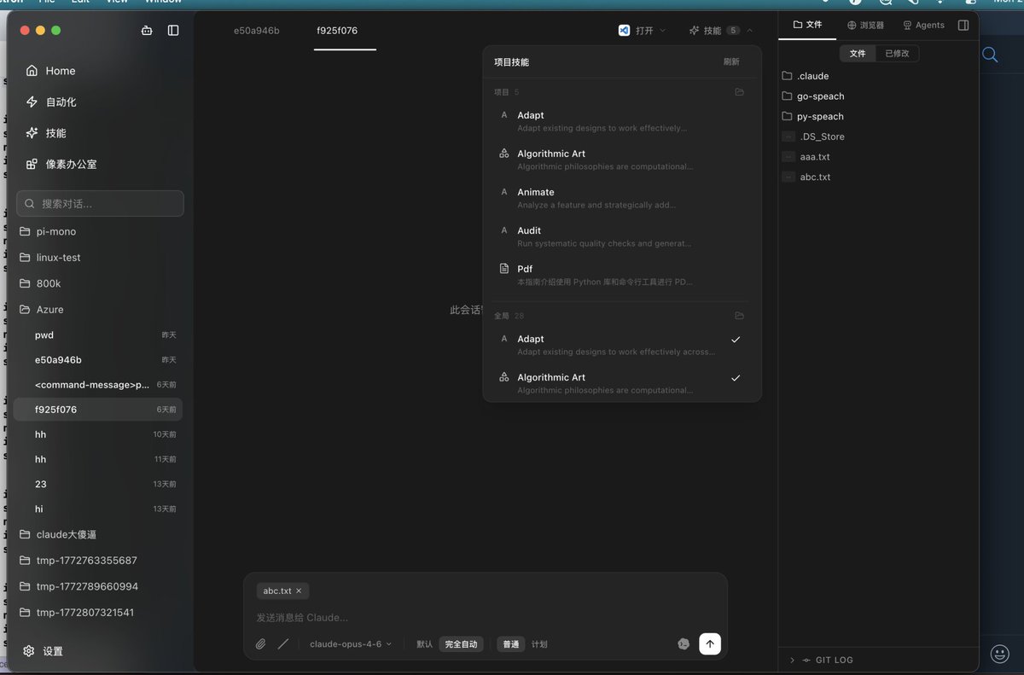Viewport: 1024px width, 675px height.
Task: Select 普通 mode
Action: click(511, 644)
